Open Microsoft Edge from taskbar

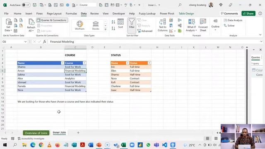33,145
